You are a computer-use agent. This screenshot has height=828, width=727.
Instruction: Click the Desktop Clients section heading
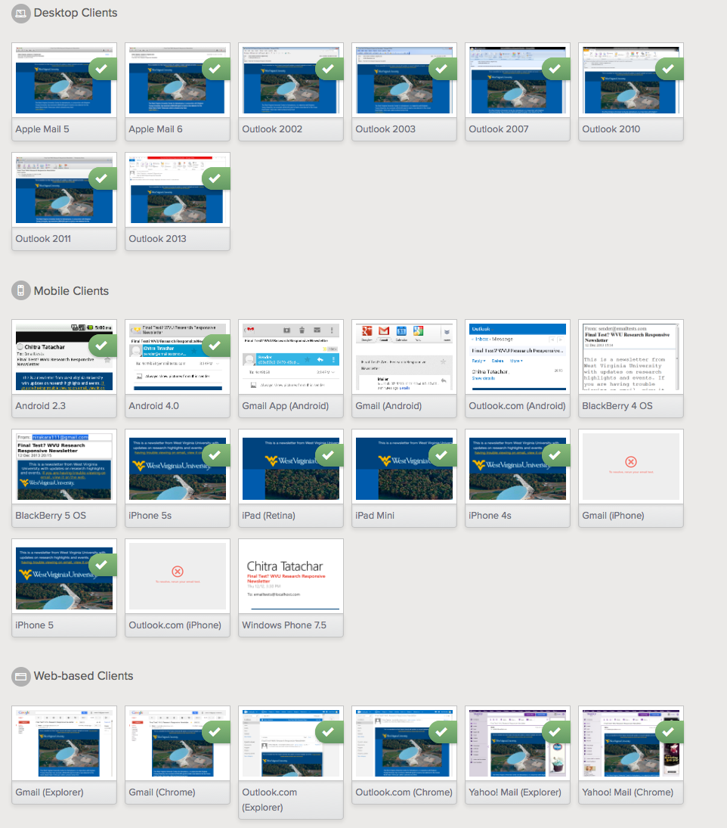[76, 13]
